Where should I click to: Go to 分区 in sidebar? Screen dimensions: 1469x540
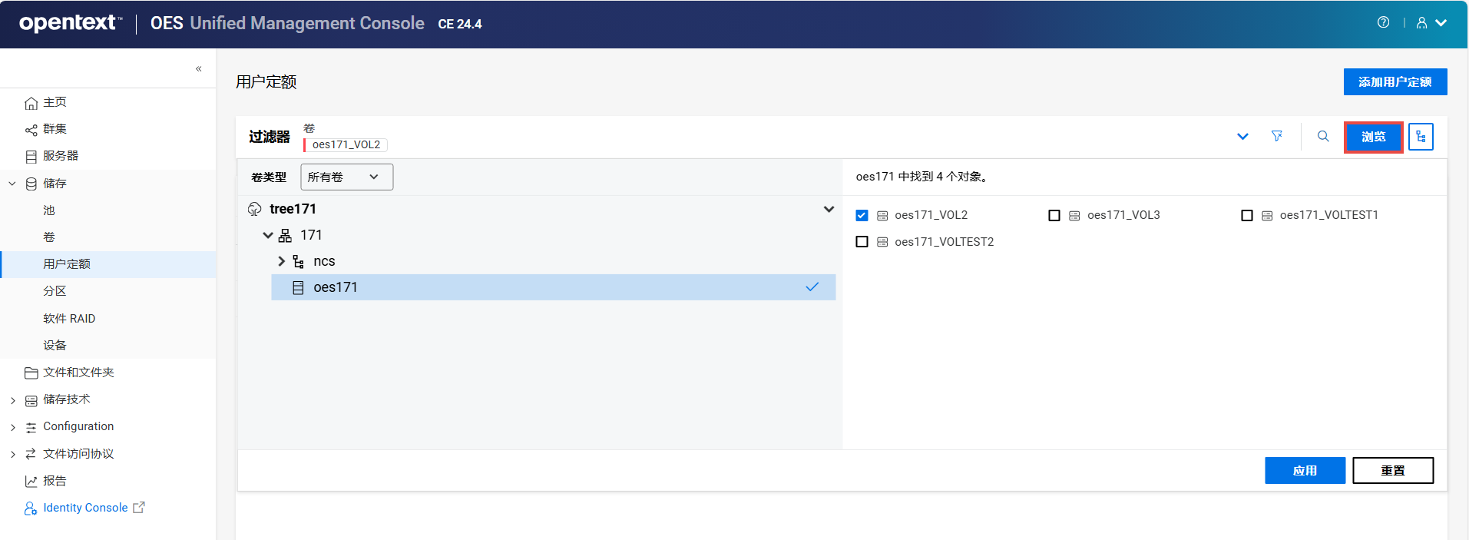tap(55, 291)
